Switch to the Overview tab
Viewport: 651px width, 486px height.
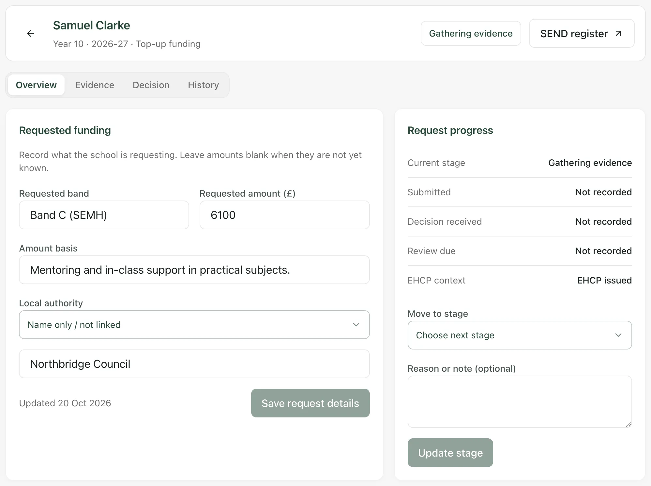coord(36,85)
